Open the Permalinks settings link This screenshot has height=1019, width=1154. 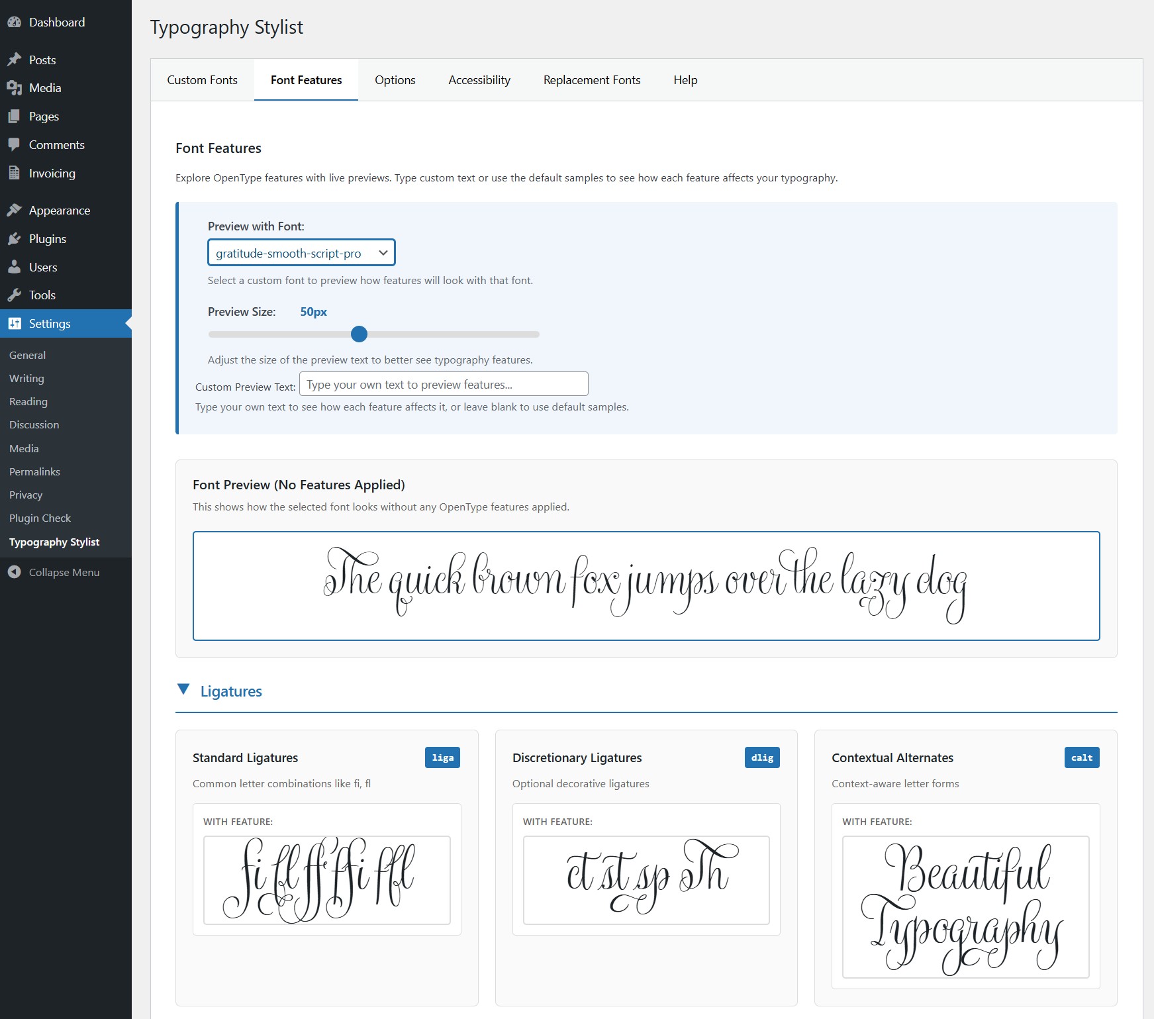click(34, 471)
